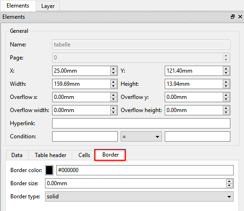Screen dimensions: 244x211
Task: Click the Hyperlink input field
Action: click(x=141, y=123)
